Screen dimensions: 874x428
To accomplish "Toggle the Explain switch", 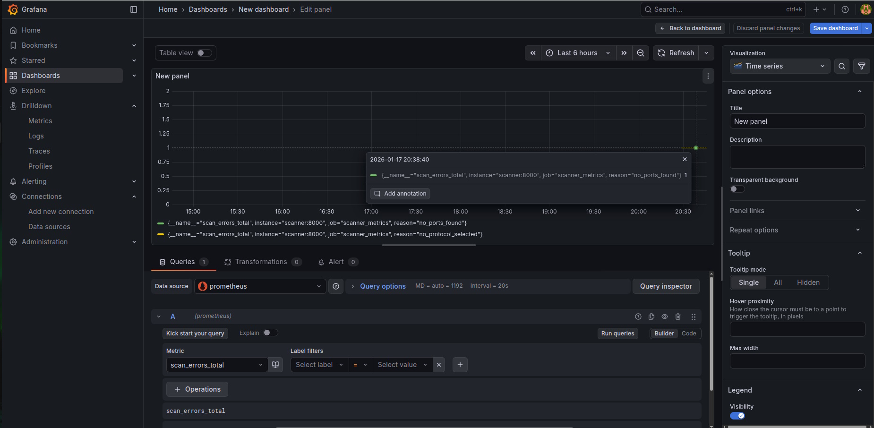I will point(270,333).
